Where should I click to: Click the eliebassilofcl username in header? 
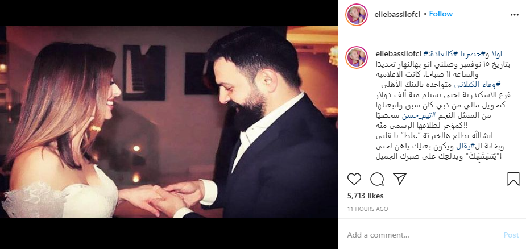(396, 14)
